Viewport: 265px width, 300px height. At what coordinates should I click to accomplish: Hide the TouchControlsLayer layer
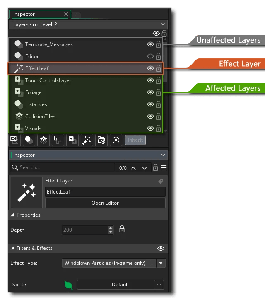coord(150,80)
